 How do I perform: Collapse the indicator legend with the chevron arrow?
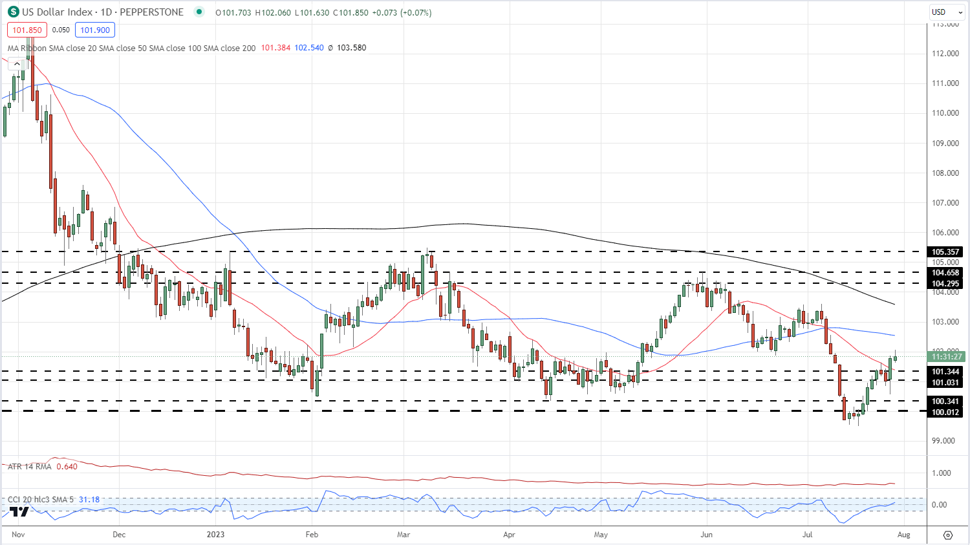(x=17, y=63)
